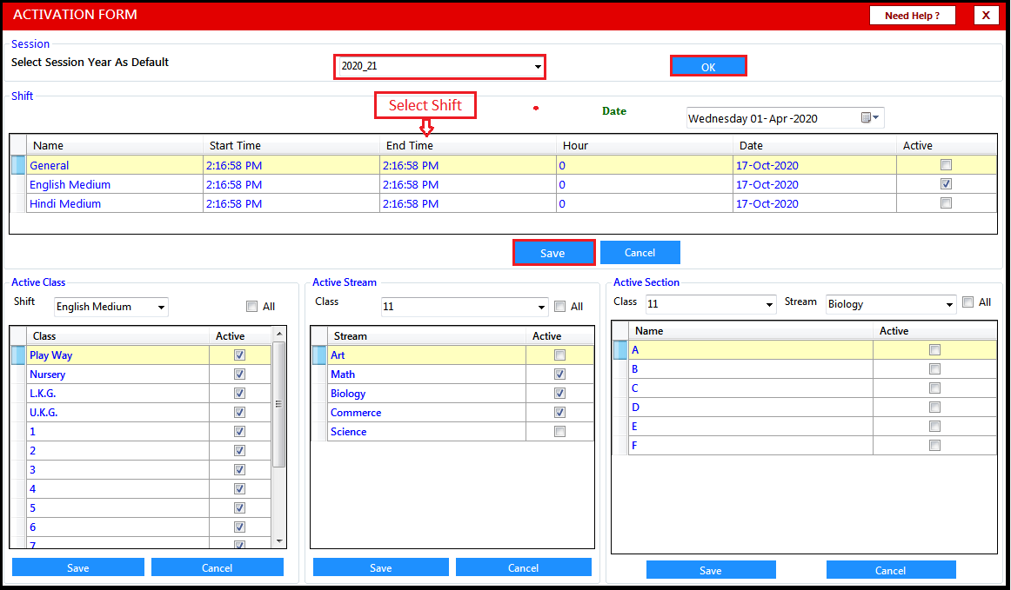Viewport: 1011px width, 590px height.
Task: Toggle the All checkbox in Active Class
Action: (x=252, y=307)
